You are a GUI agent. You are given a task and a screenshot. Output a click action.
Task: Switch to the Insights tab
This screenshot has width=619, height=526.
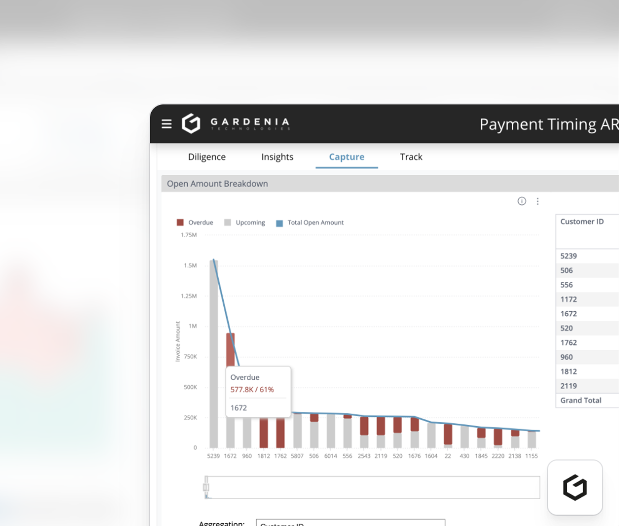pyautogui.click(x=277, y=157)
